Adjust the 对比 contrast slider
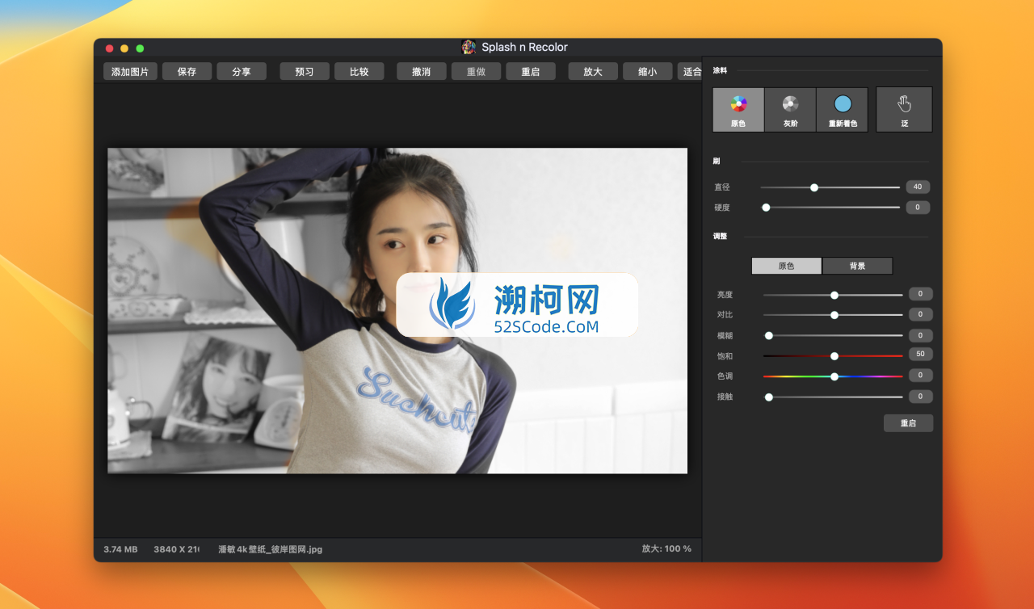The image size is (1034, 609). tap(833, 315)
